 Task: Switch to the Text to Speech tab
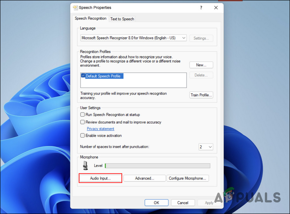point(122,19)
